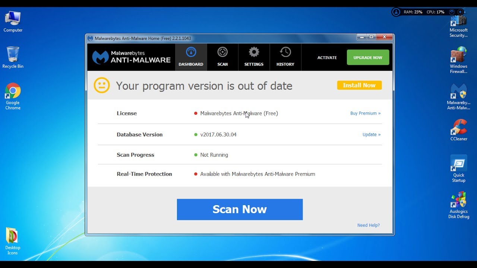Select the Auslogics Disk Defrag shortcut
The height and width of the screenshot is (268, 477).
coord(458,205)
